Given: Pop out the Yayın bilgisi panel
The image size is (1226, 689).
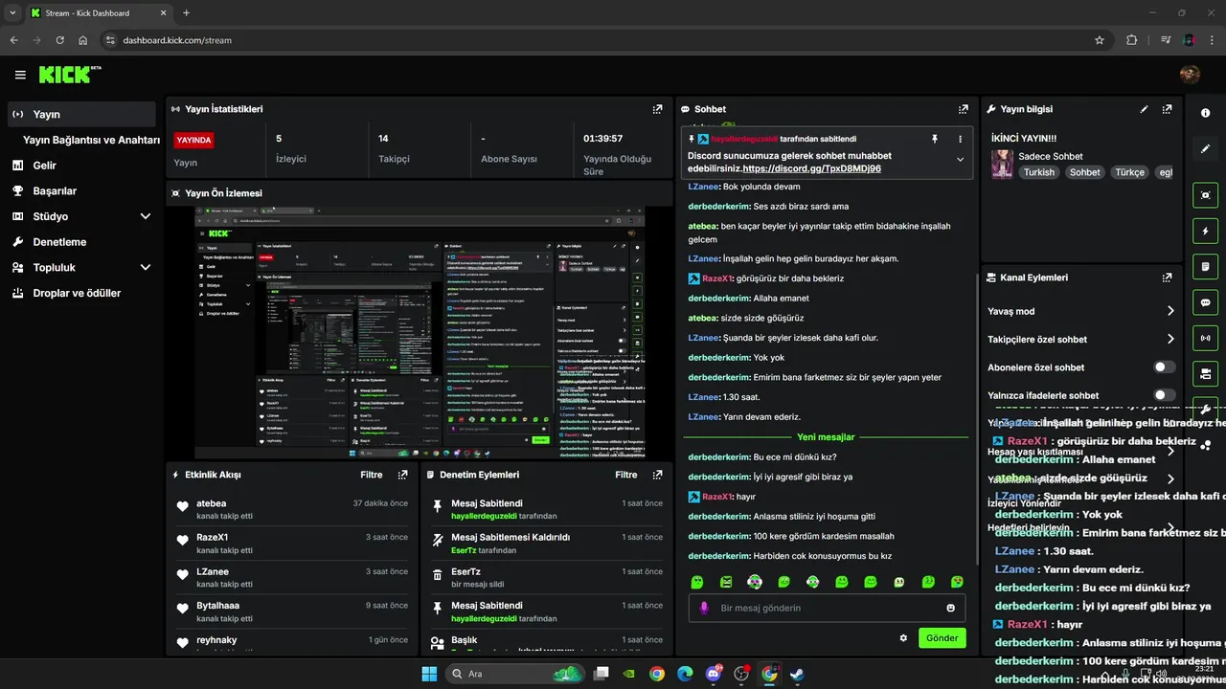Looking at the screenshot, I should point(1167,109).
